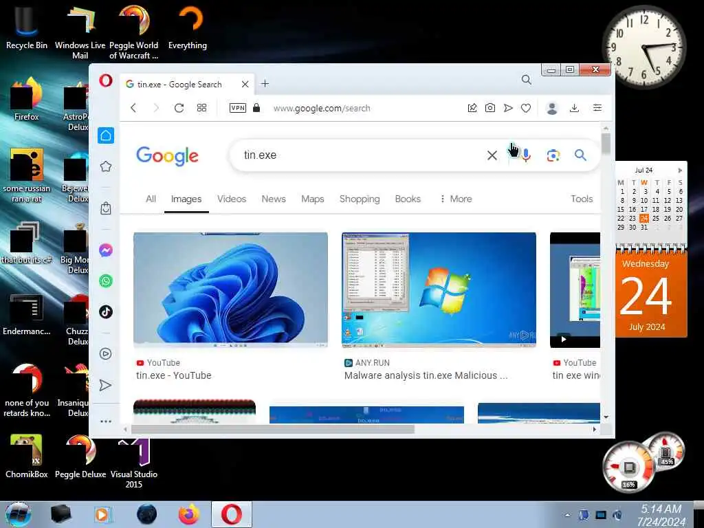Open the media player taskbar icon
704x528 pixels.
click(102, 514)
